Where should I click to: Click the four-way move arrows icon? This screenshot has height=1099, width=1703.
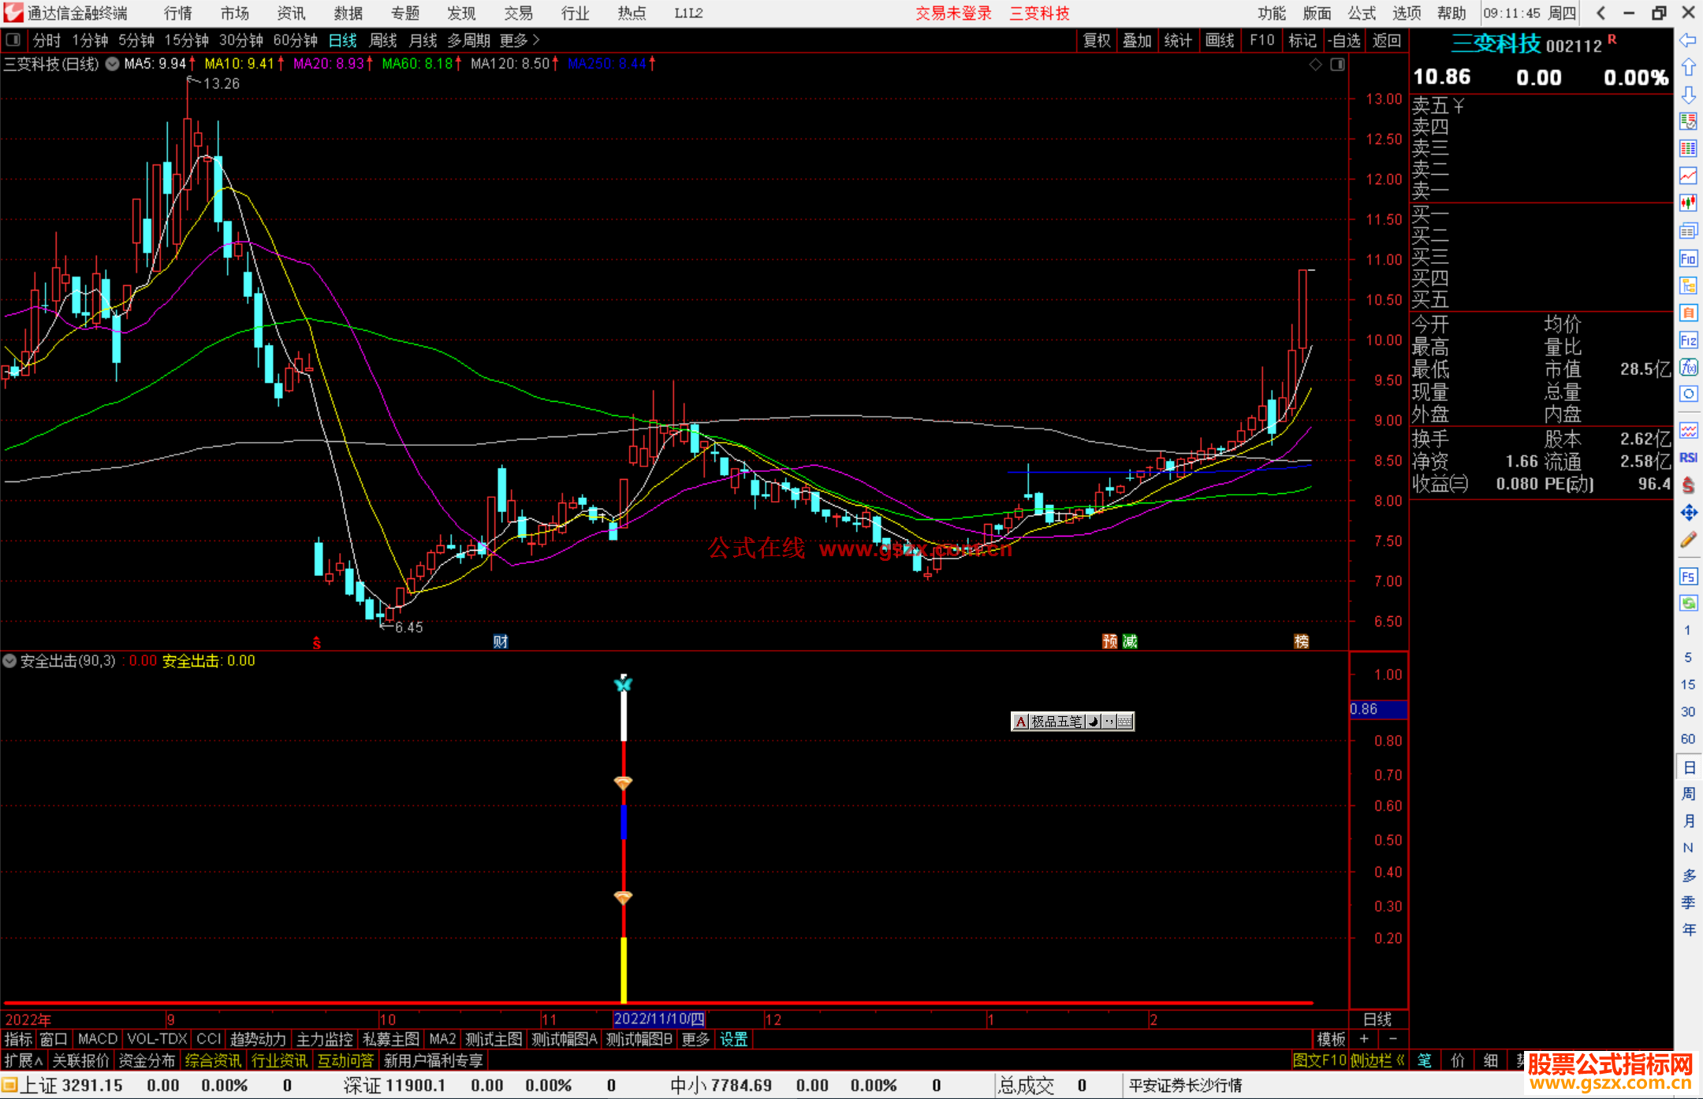click(1688, 513)
